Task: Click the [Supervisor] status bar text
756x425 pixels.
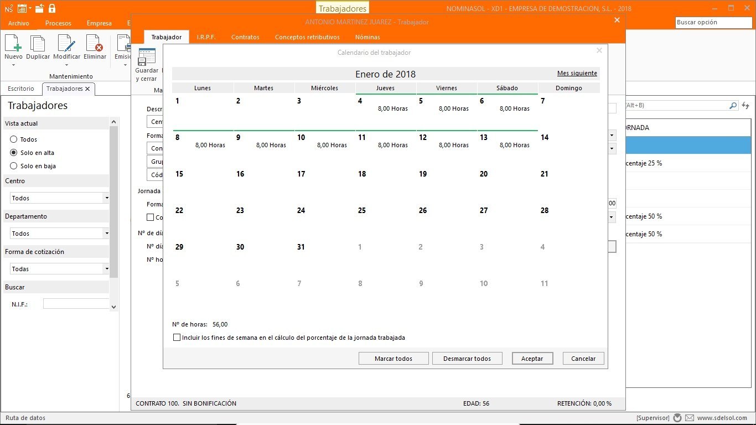Action: (x=653, y=418)
